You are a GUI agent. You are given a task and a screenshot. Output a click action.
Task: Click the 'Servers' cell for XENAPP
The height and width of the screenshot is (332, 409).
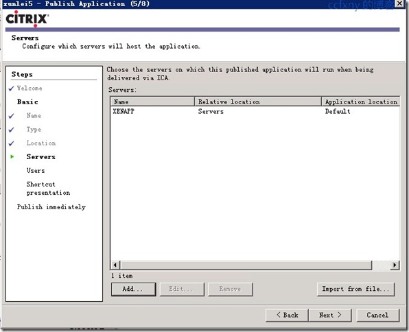[x=211, y=112]
